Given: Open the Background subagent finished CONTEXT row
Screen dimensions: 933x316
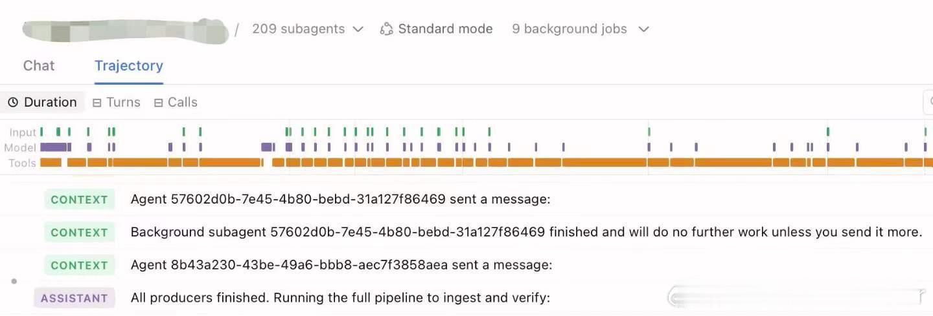Looking at the screenshot, I should click(x=466, y=232).
